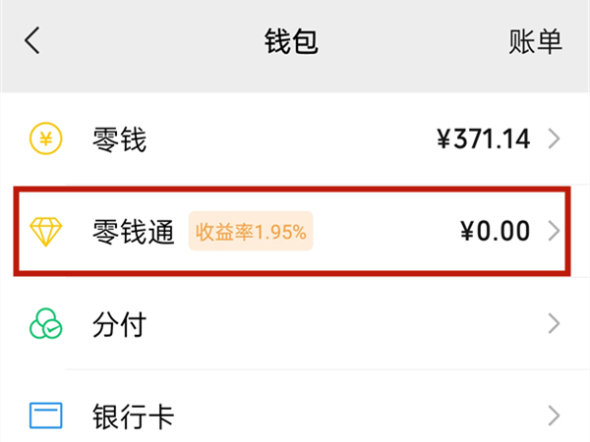The width and height of the screenshot is (590, 442).
Task: Tap the 收益率1.95% yield badge
Action: pos(251,233)
